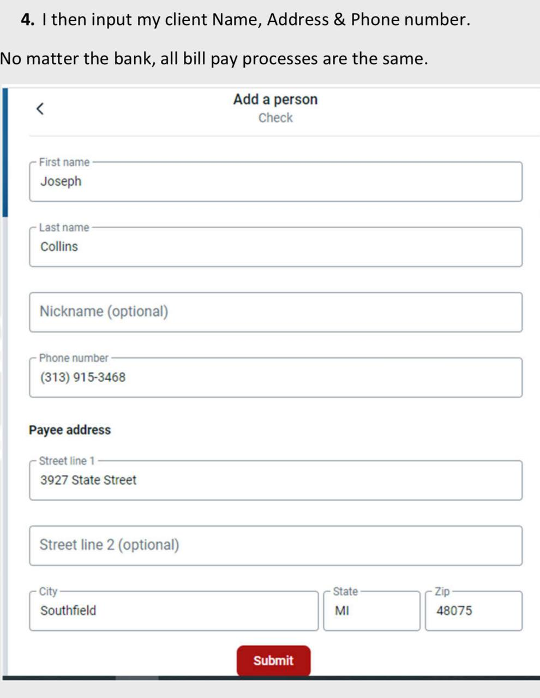Open the State field showing MI
Screen dimensions: 540x698
371,611
